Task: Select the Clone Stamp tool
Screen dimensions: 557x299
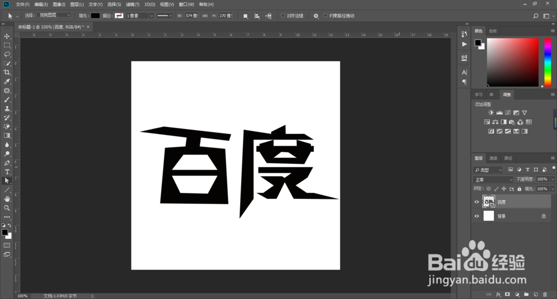Action: click(x=7, y=108)
